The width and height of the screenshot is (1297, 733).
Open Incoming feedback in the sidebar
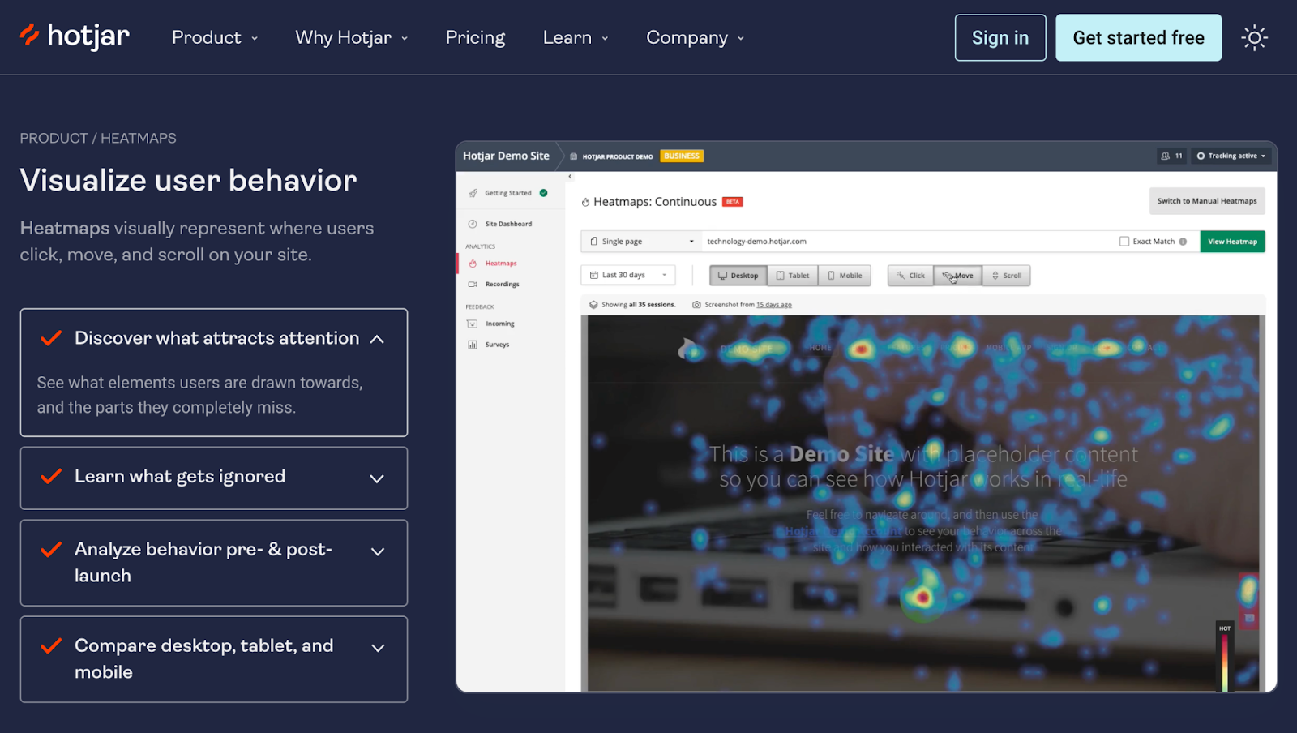(500, 324)
